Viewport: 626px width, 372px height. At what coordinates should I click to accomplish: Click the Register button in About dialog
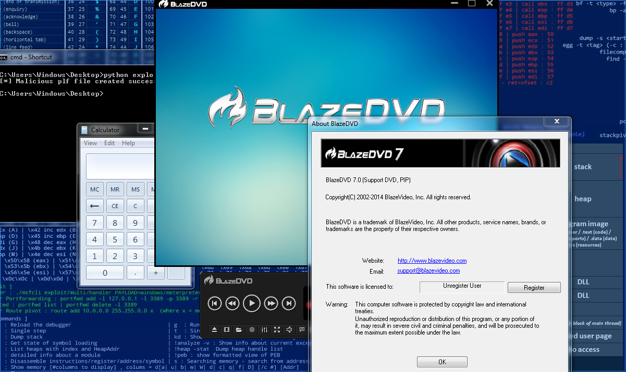click(x=534, y=288)
